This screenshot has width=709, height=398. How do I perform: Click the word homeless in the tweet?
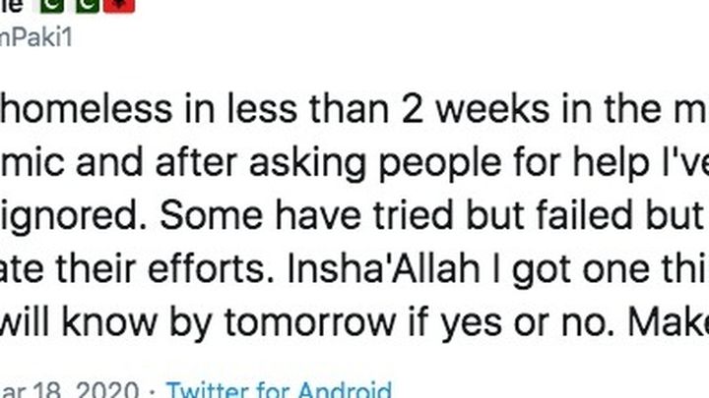87,109
